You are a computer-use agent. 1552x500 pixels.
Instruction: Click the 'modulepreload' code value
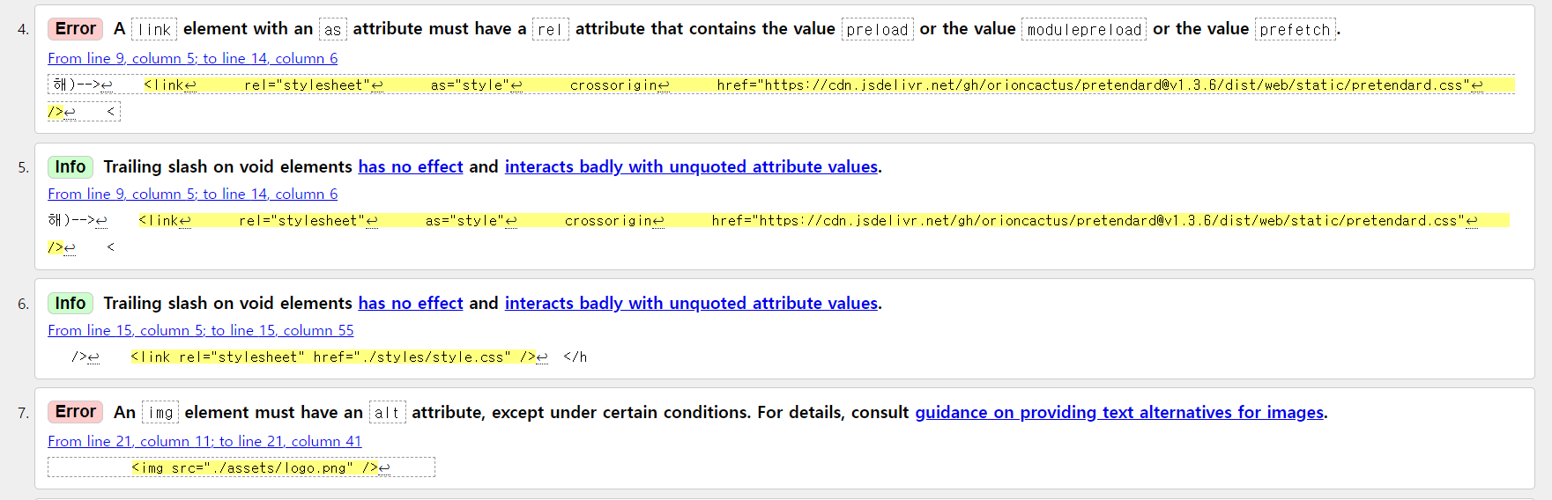[x=1084, y=29]
